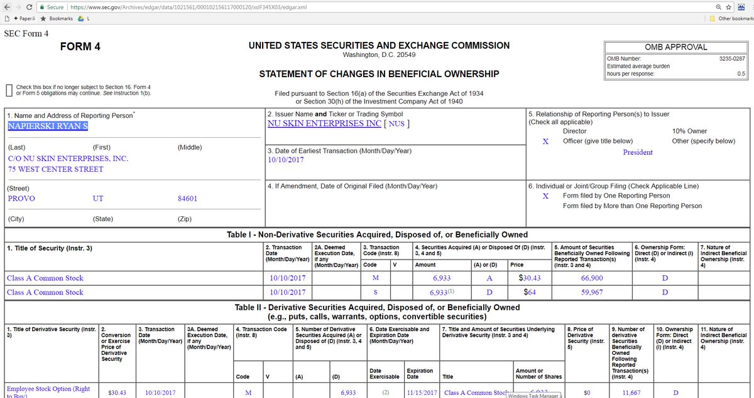Image resolution: width=754 pixels, height=398 pixels.
Task: Click the $30.43 exercise price in Table II
Action: pos(117,393)
